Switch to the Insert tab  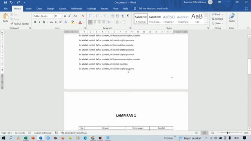[29, 9]
